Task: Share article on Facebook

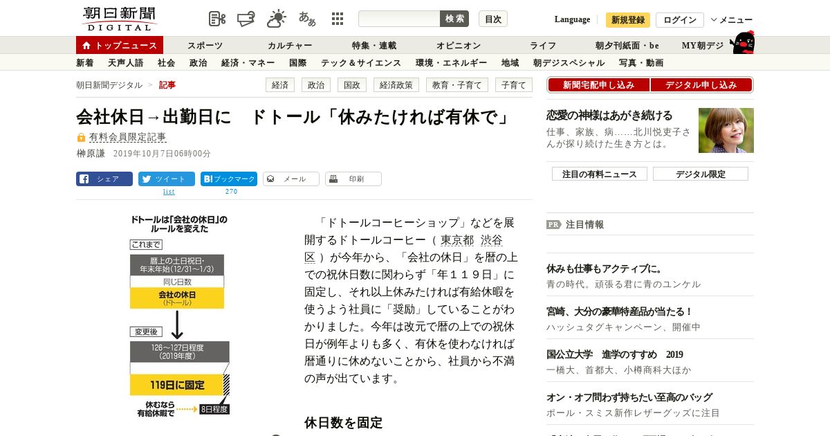Action: tap(104, 179)
